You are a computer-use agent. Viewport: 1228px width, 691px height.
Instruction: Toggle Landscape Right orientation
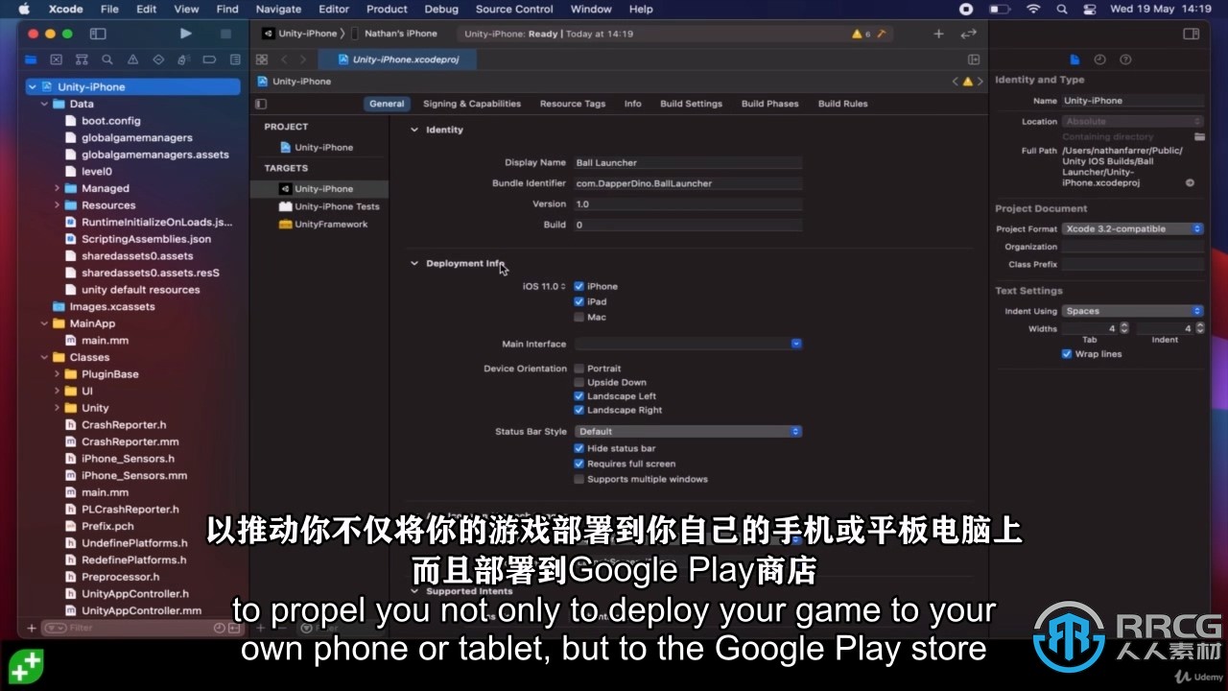(579, 410)
